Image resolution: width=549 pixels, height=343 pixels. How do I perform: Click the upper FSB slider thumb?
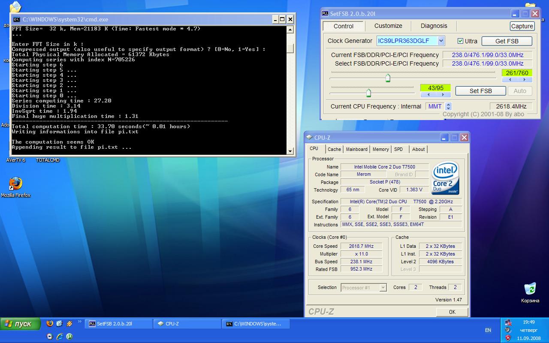tap(388, 78)
